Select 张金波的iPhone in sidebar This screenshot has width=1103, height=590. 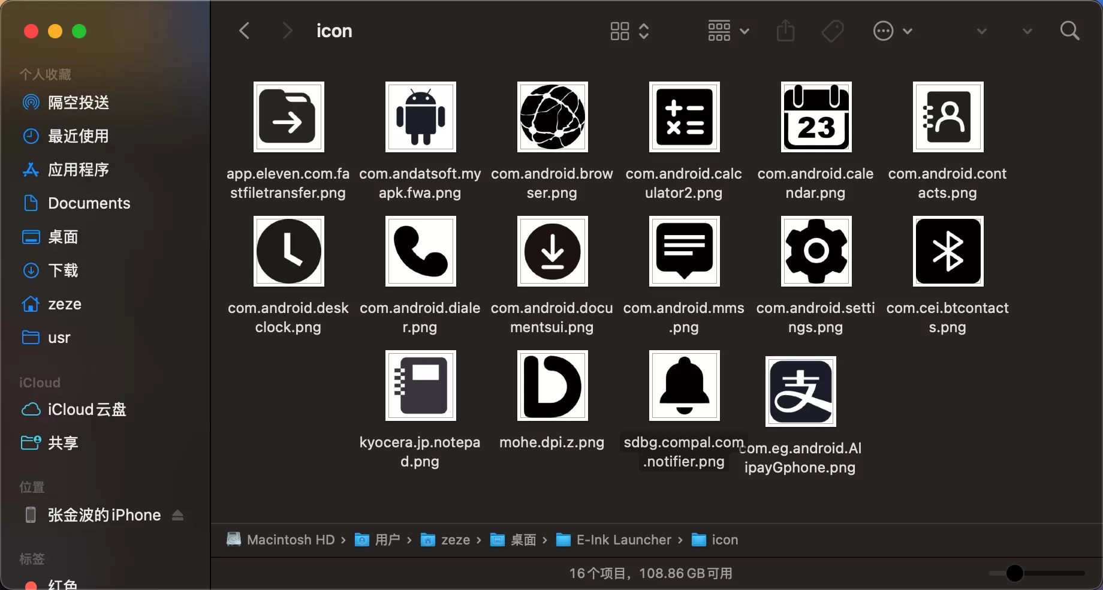pyautogui.click(x=93, y=515)
